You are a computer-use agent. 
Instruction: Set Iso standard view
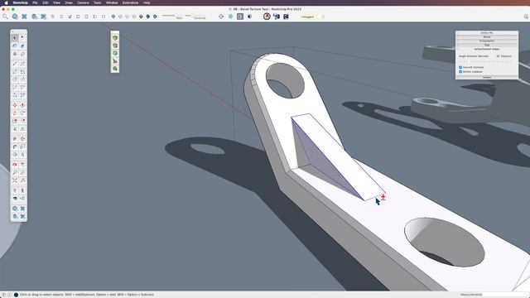[53, 17]
